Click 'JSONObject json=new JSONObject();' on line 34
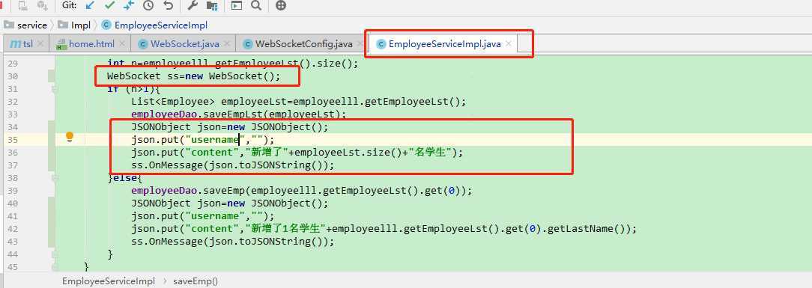The image size is (812, 288). pos(230,126)
